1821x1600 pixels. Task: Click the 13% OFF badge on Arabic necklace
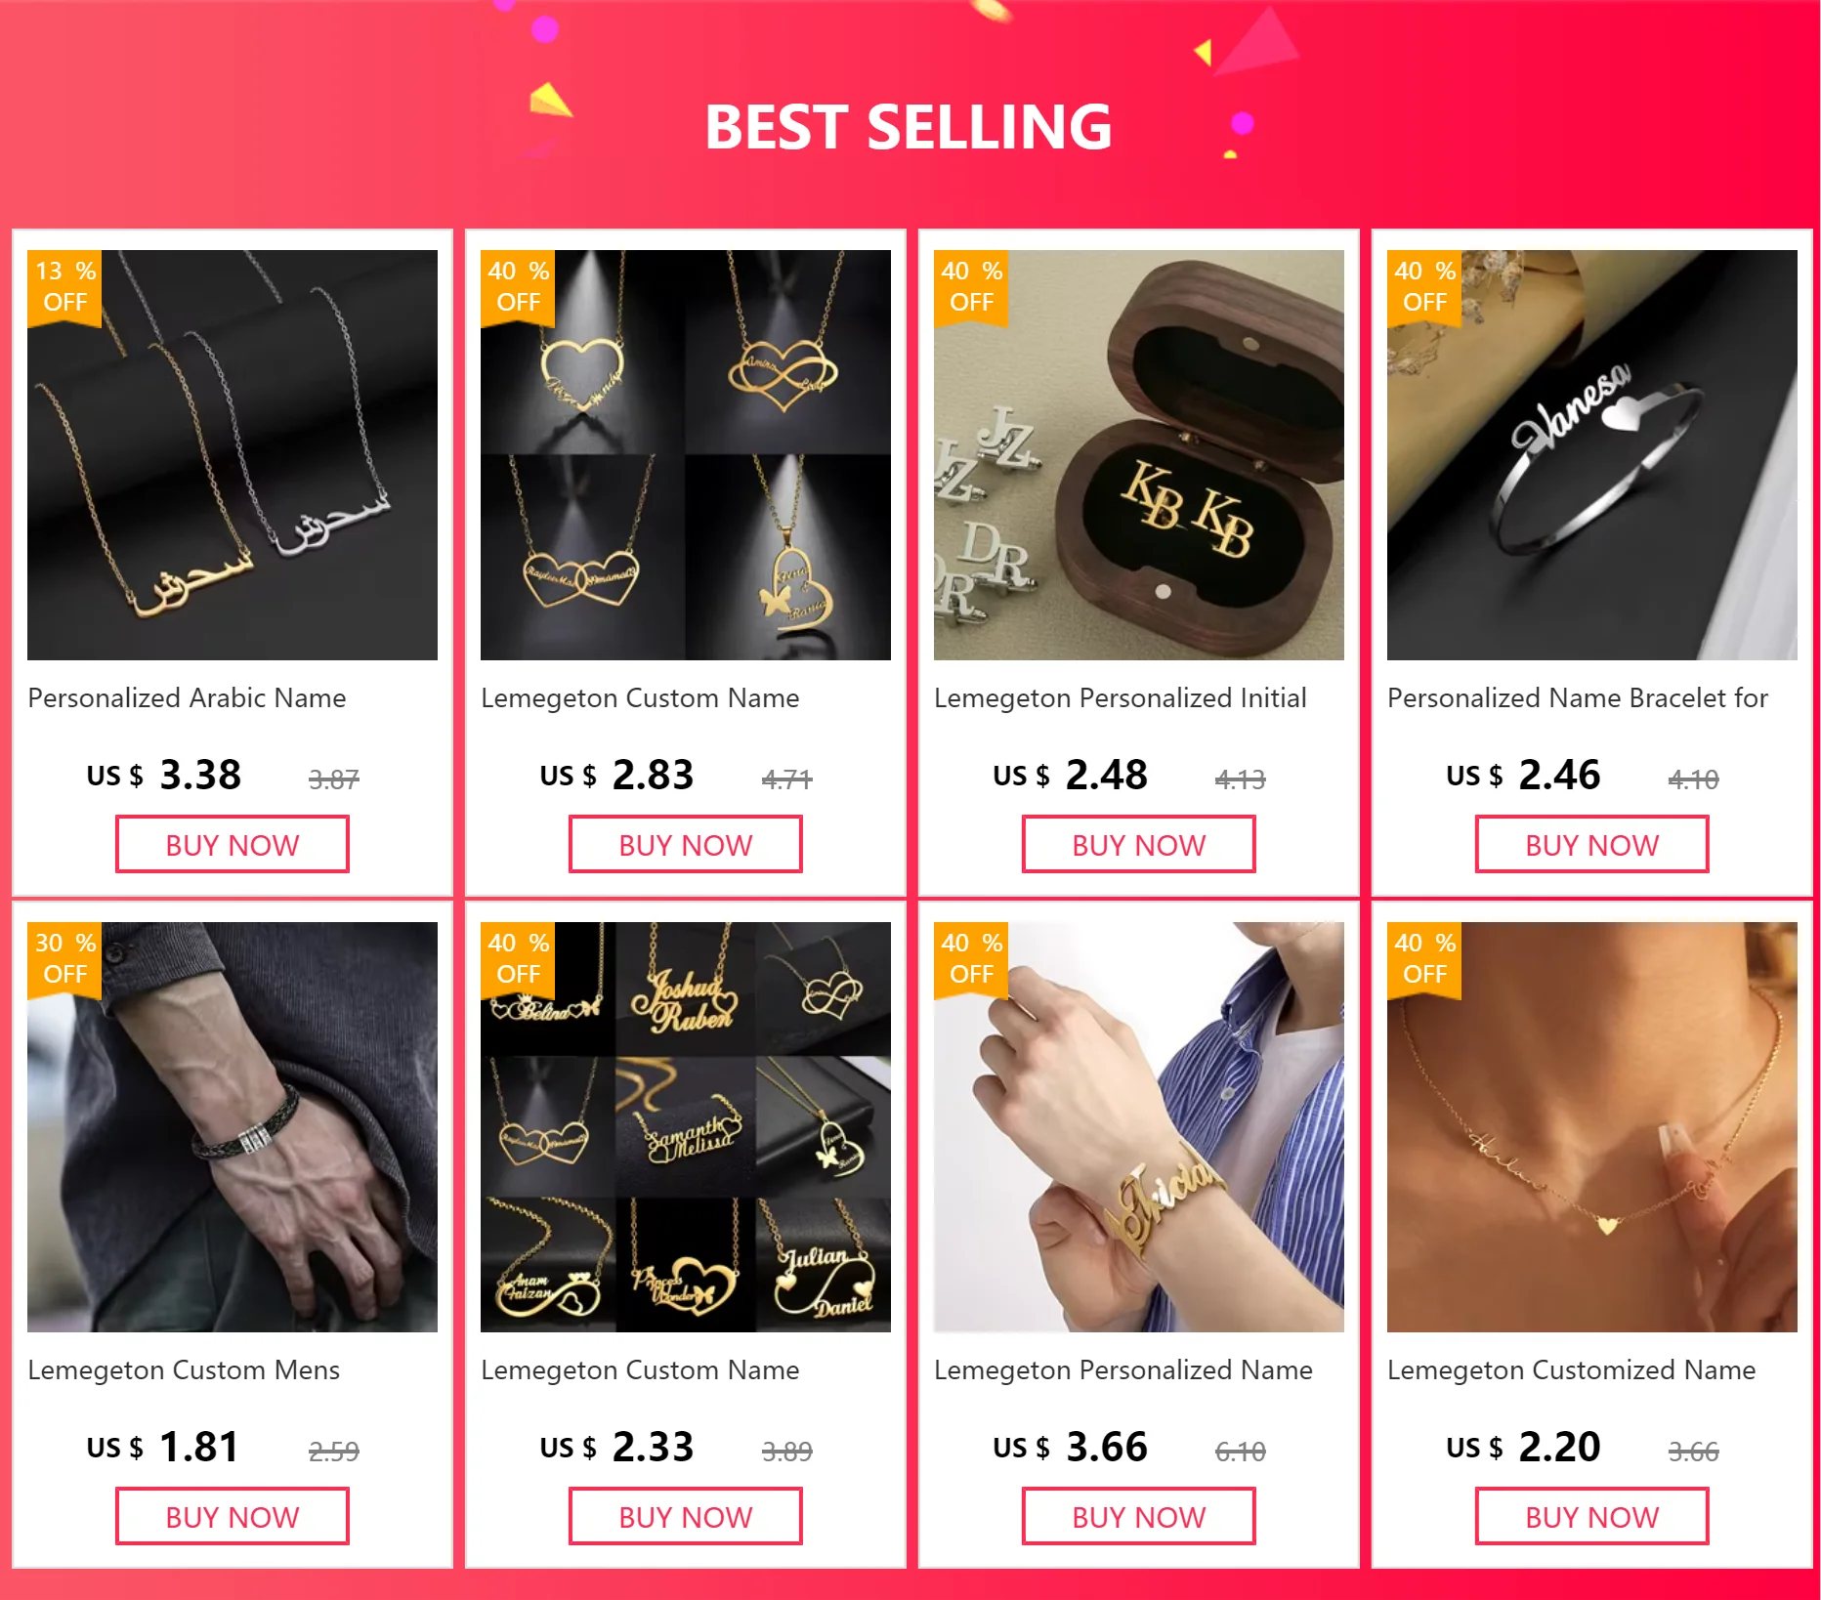(x=64, y=287)
